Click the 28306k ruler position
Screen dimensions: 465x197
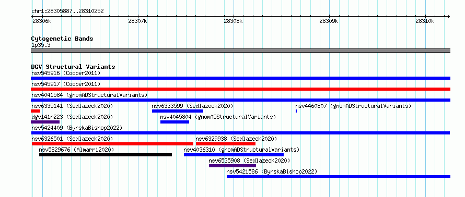pyautogui.click(x=41, y=21)
